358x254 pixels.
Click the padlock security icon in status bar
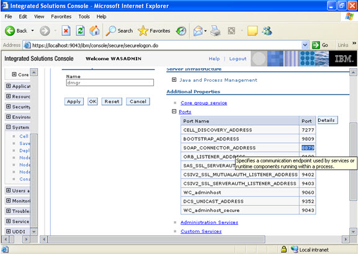tap(284, 249)
